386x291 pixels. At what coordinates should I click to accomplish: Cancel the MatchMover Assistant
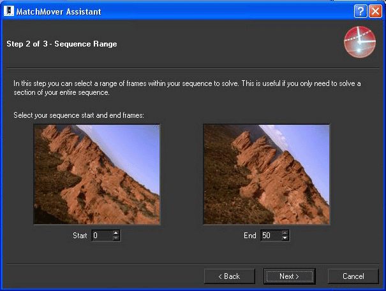[353, 276]
